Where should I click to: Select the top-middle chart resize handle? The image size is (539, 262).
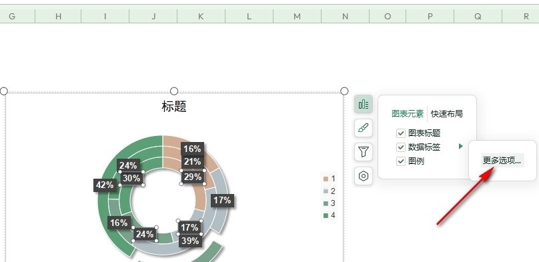pyautogui.click(x=174, y=91)
